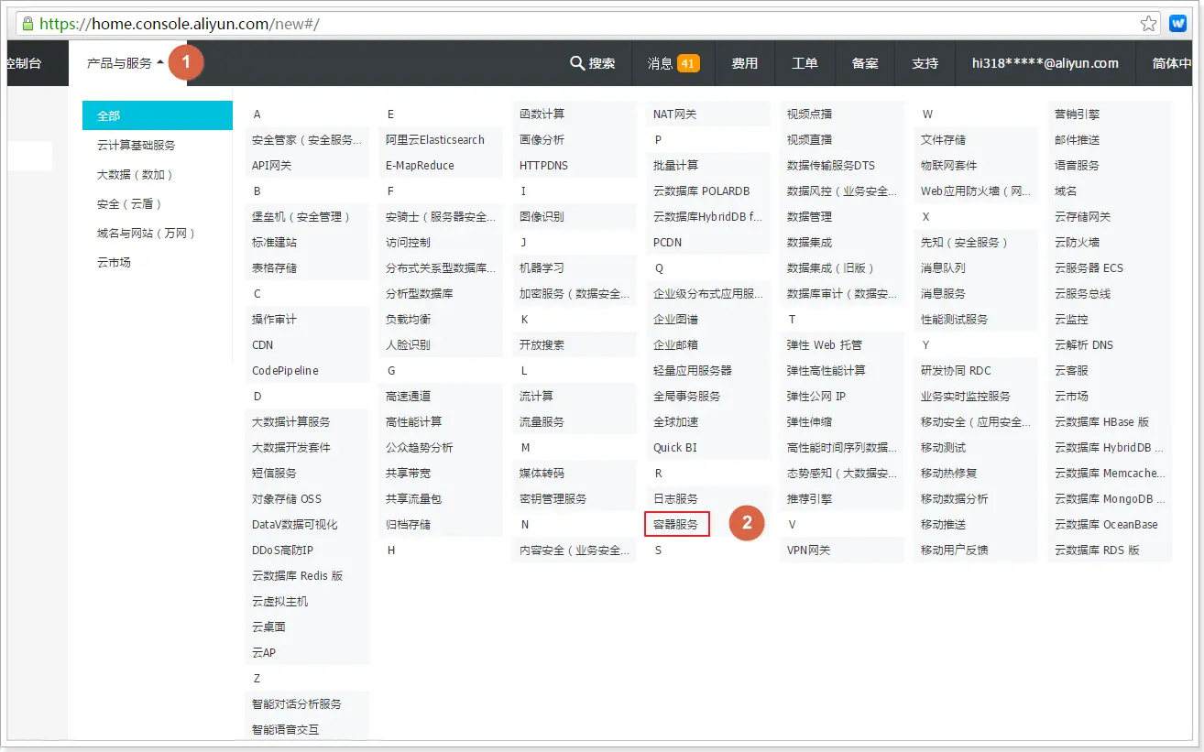This screenshot has height=752, width=1204.
Task: Open 开放搜索 product link
Action: [x=542, y=345]
